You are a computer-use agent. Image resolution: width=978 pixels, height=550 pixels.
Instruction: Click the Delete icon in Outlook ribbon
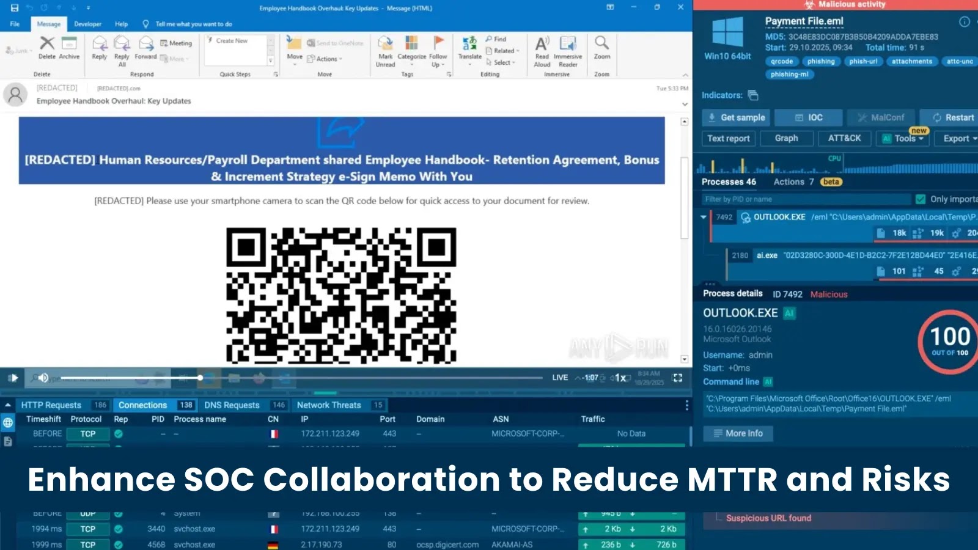click(47, 45)
